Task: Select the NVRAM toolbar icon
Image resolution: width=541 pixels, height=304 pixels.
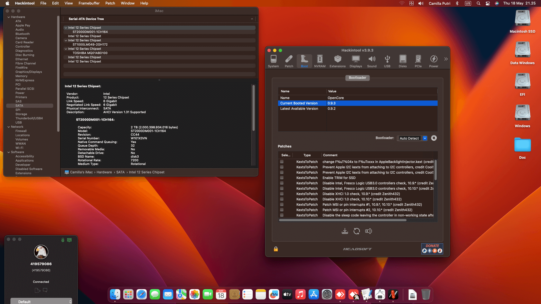Action: tap(320, 61)
